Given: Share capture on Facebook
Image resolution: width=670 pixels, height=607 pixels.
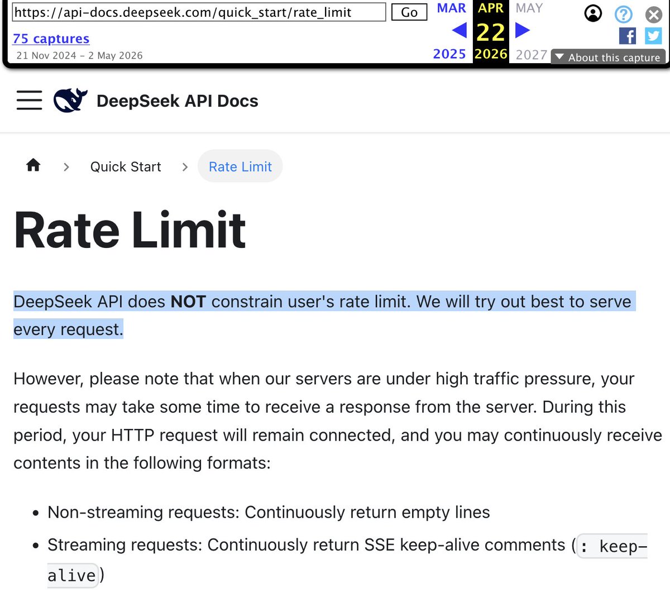Looking at the screenshot, I should (x=628, y=36).
